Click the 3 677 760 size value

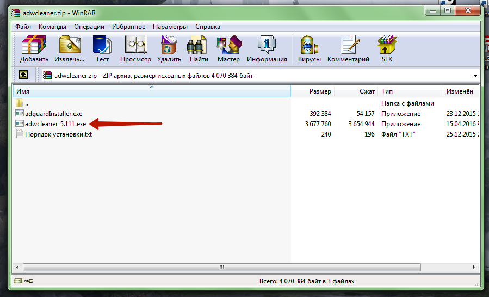(x=318, y=124)
